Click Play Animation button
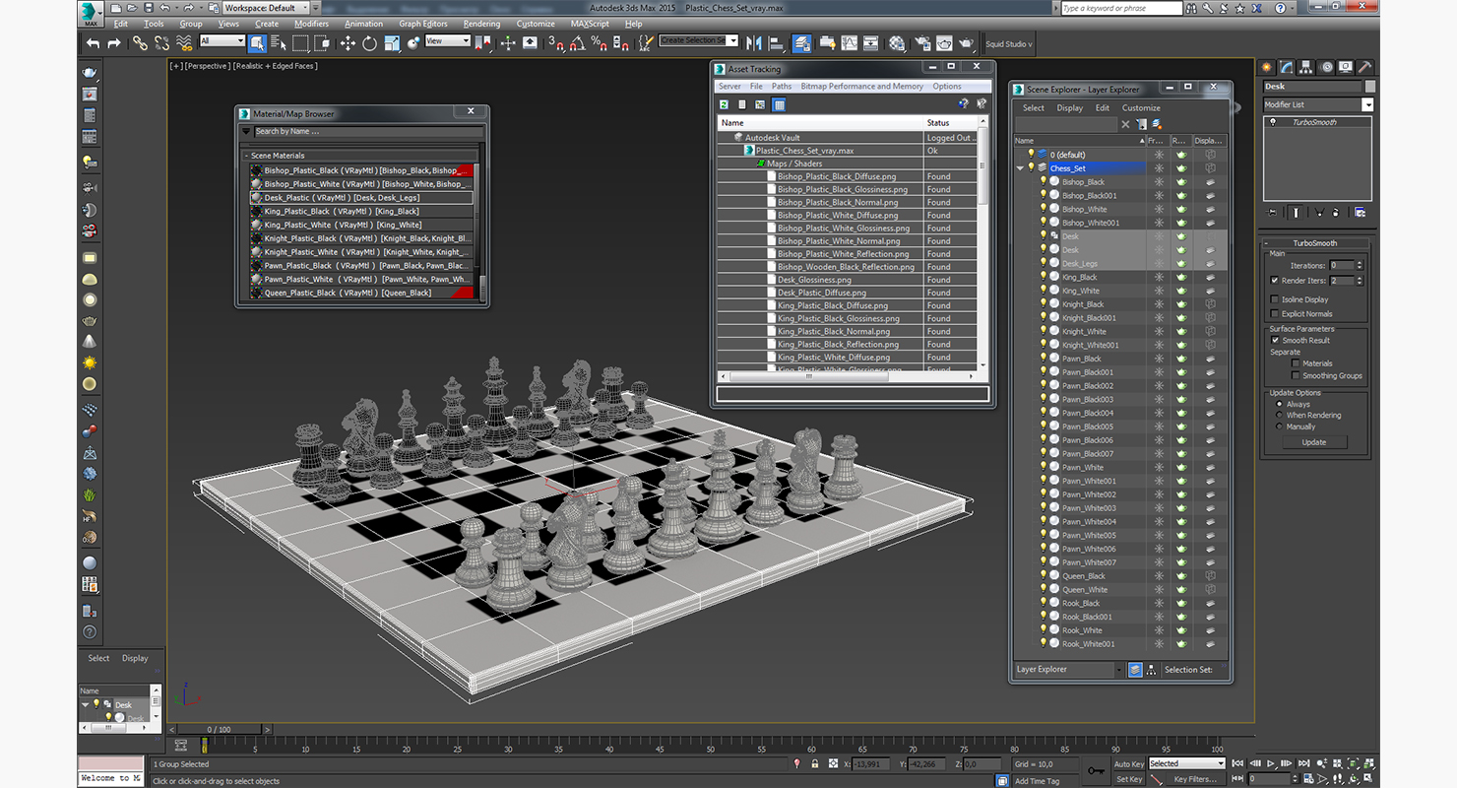The image size is (1457, 788). click(x=1271, y=763)
